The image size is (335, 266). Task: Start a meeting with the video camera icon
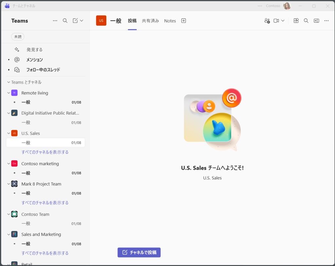pos(276,21)
